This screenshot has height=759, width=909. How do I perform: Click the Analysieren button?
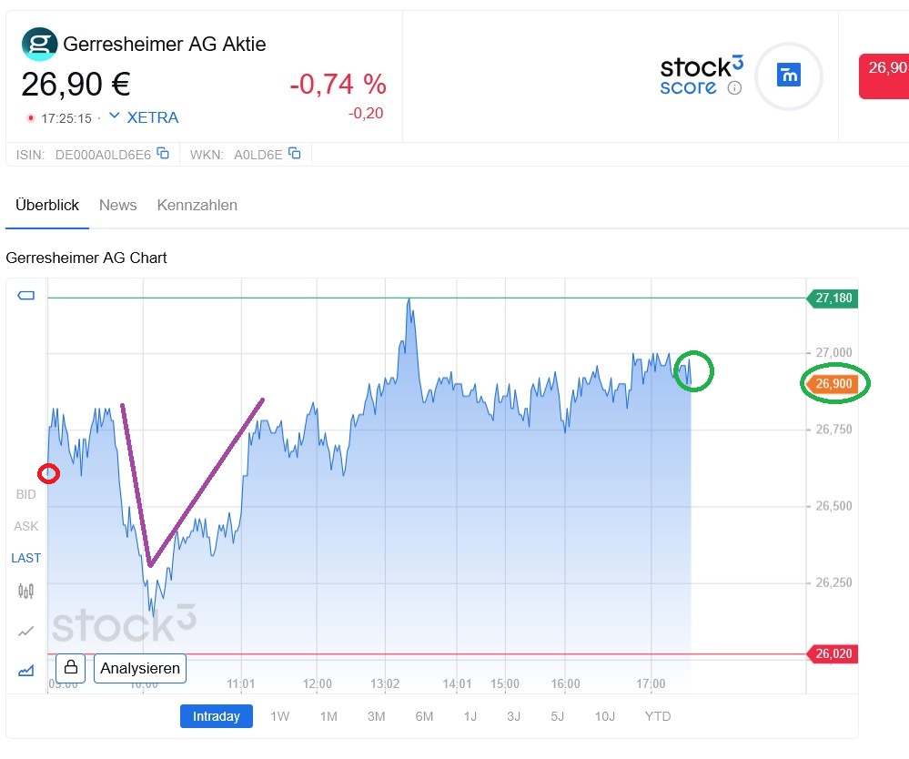coord(139,668)
